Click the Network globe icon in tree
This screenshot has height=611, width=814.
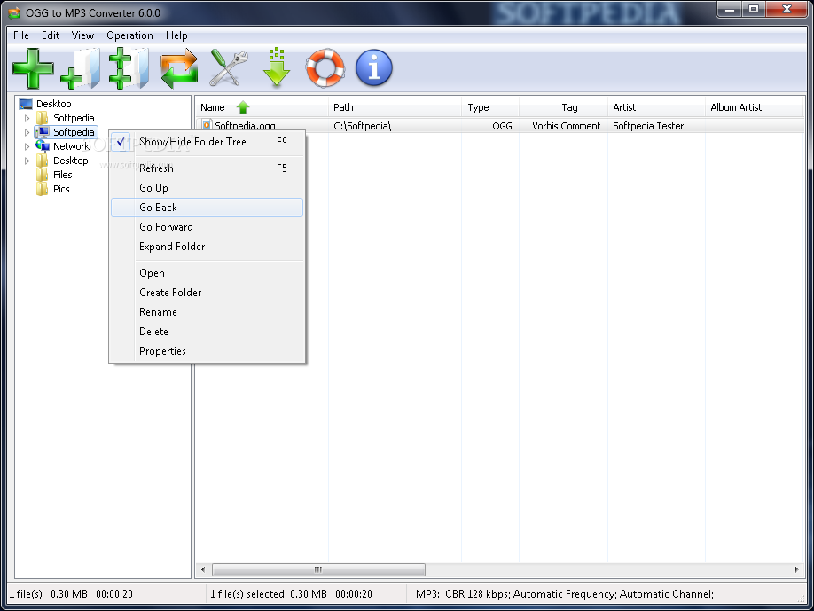click(43, 145)
